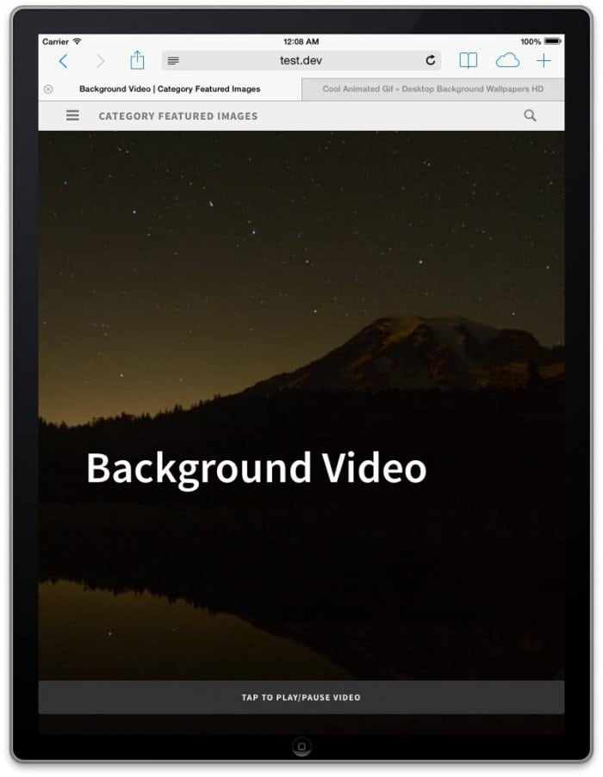Open the share sheet icon
603x777 pixels.
point(137,60)
